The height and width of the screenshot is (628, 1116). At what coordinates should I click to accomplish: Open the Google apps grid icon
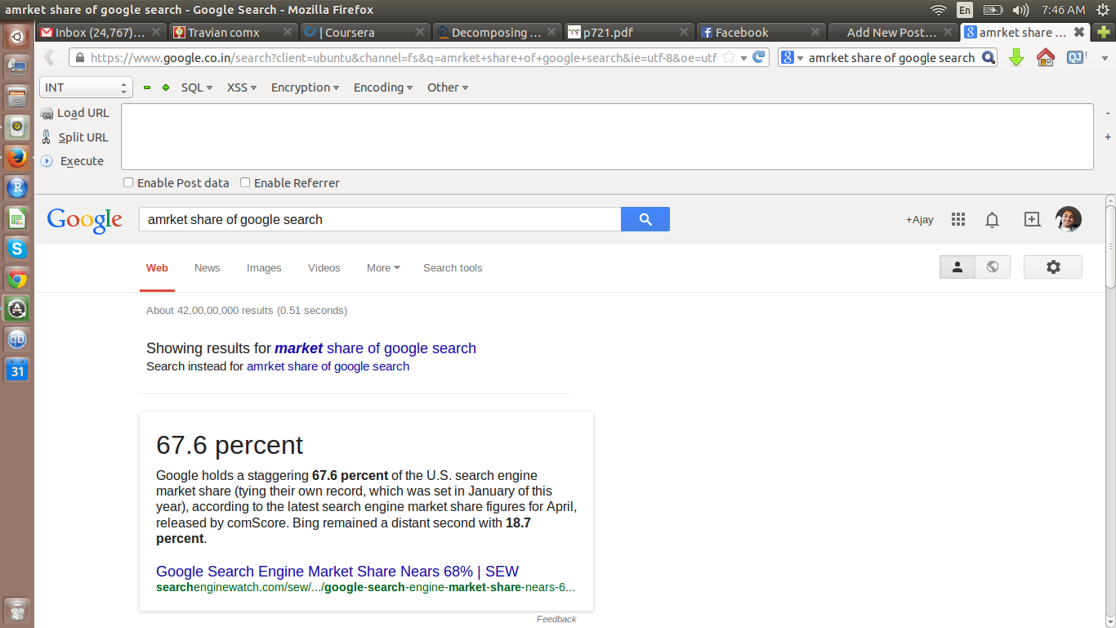pyautogui.click(x=958, y=219)
